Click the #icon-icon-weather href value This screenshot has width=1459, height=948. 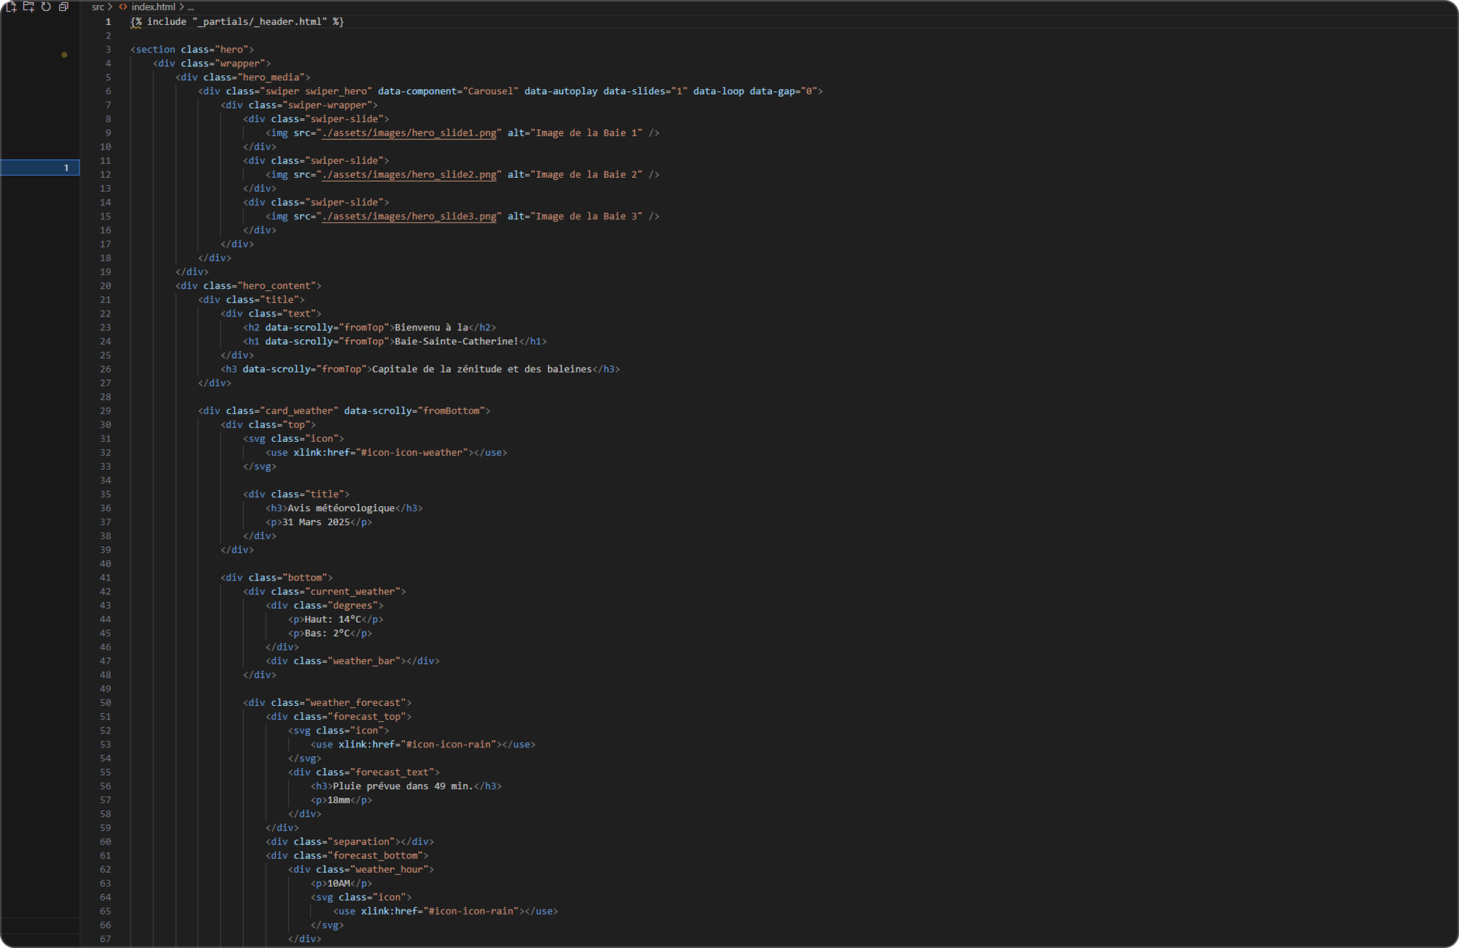[x=412, y=452]
